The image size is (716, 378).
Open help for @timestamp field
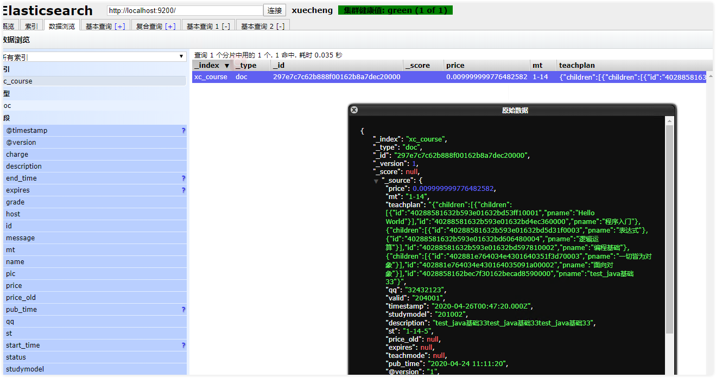tap(183, 131)
